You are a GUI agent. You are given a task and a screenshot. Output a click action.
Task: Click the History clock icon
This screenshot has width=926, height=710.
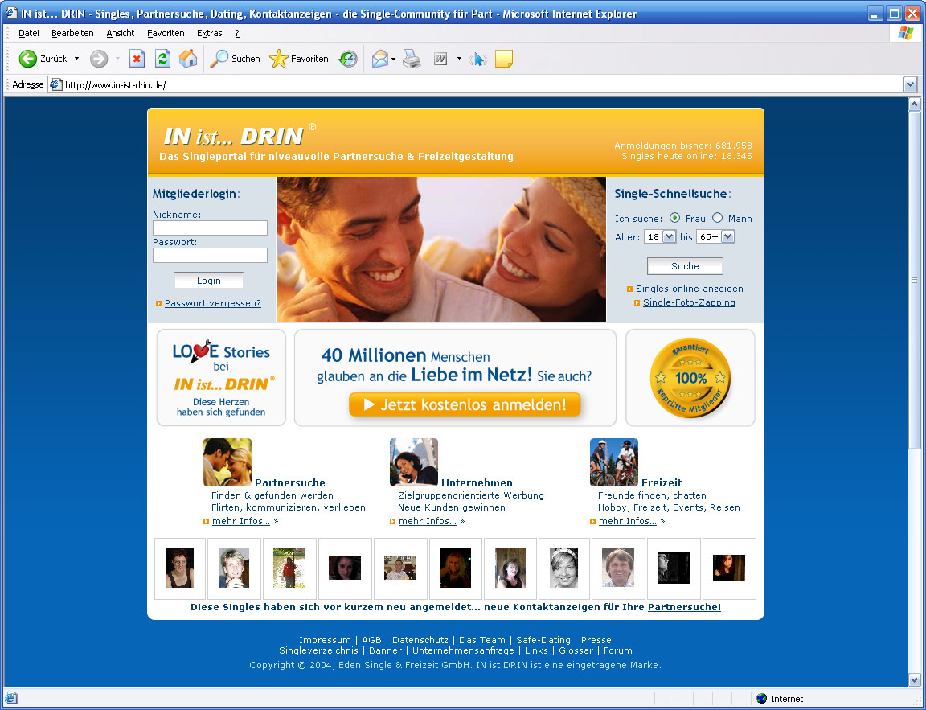(x=348, y=59)
